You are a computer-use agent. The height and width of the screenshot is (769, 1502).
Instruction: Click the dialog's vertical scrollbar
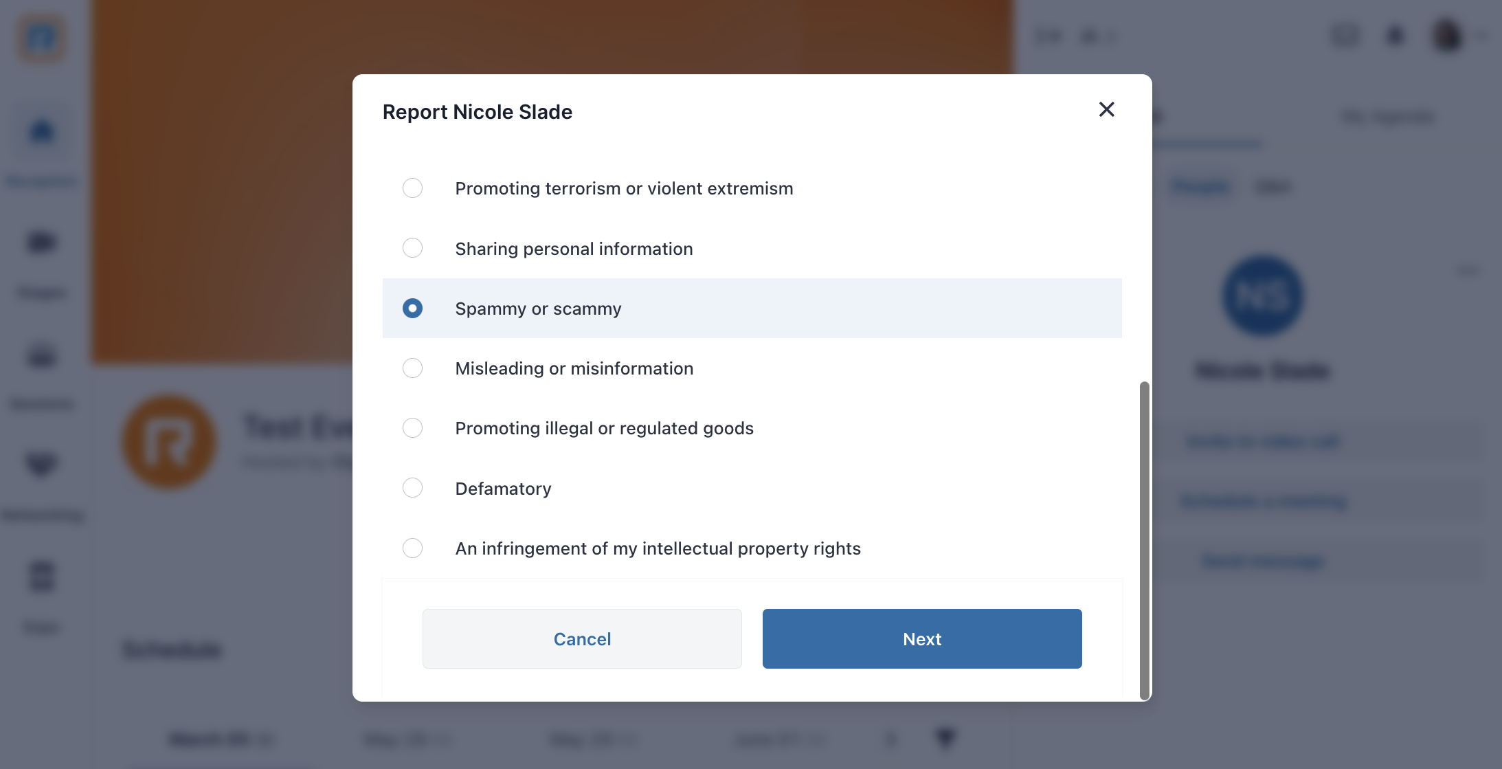1144,540
